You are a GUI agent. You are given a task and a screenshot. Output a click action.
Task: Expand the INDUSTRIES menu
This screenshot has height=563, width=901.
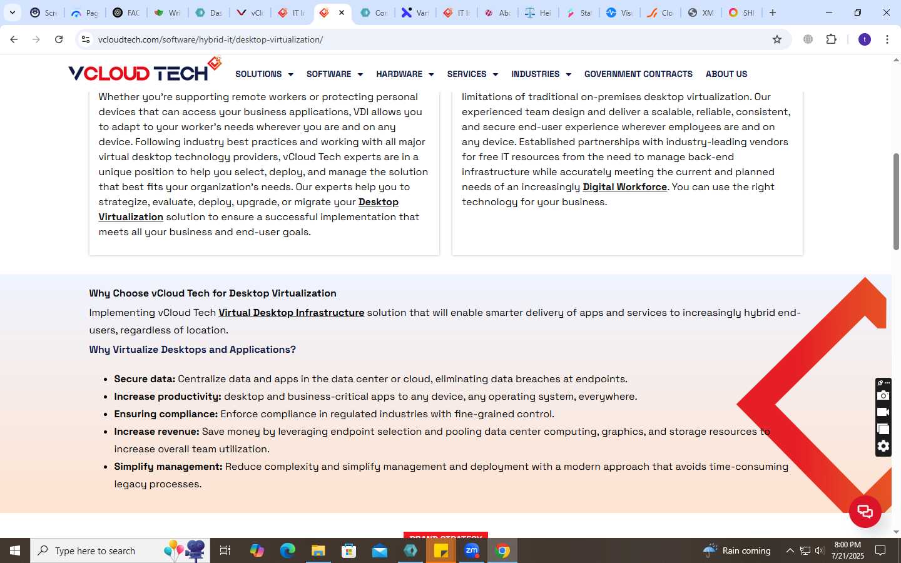[541, 74]
